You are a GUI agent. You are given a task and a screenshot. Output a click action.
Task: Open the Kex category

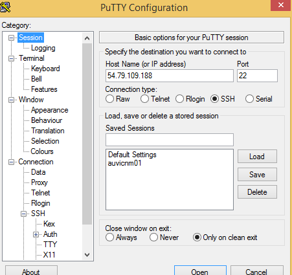[49, 224]
